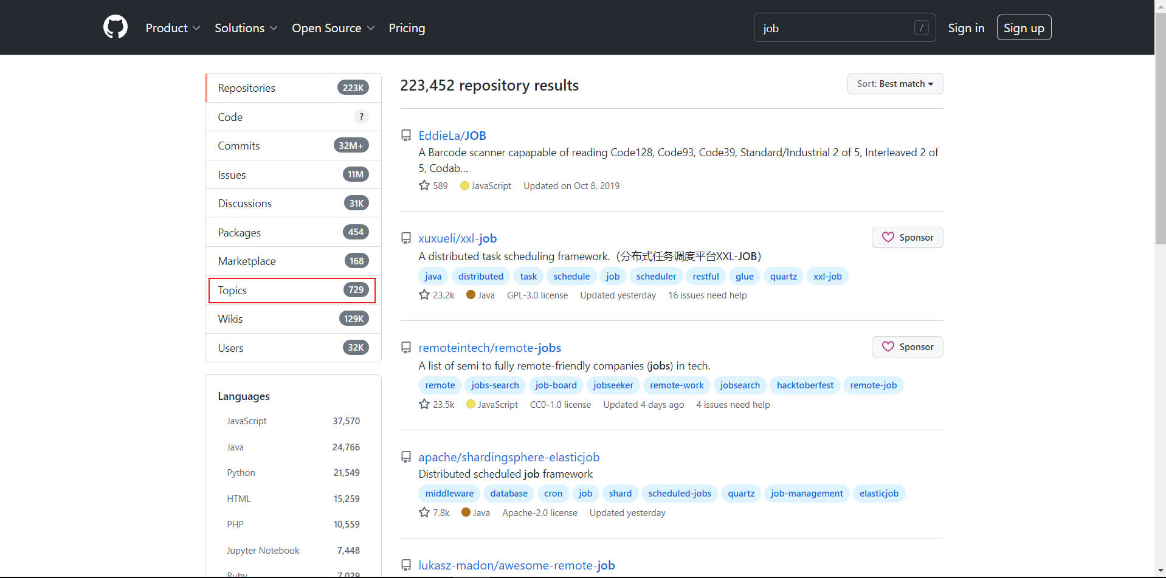Open lukasz-madon/awesome-remote-job repository

point(517,565)
